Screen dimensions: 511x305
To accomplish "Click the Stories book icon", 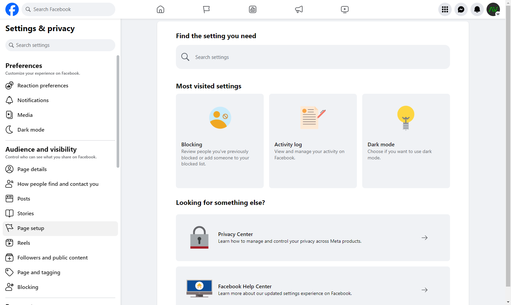I will pos(9,213).
